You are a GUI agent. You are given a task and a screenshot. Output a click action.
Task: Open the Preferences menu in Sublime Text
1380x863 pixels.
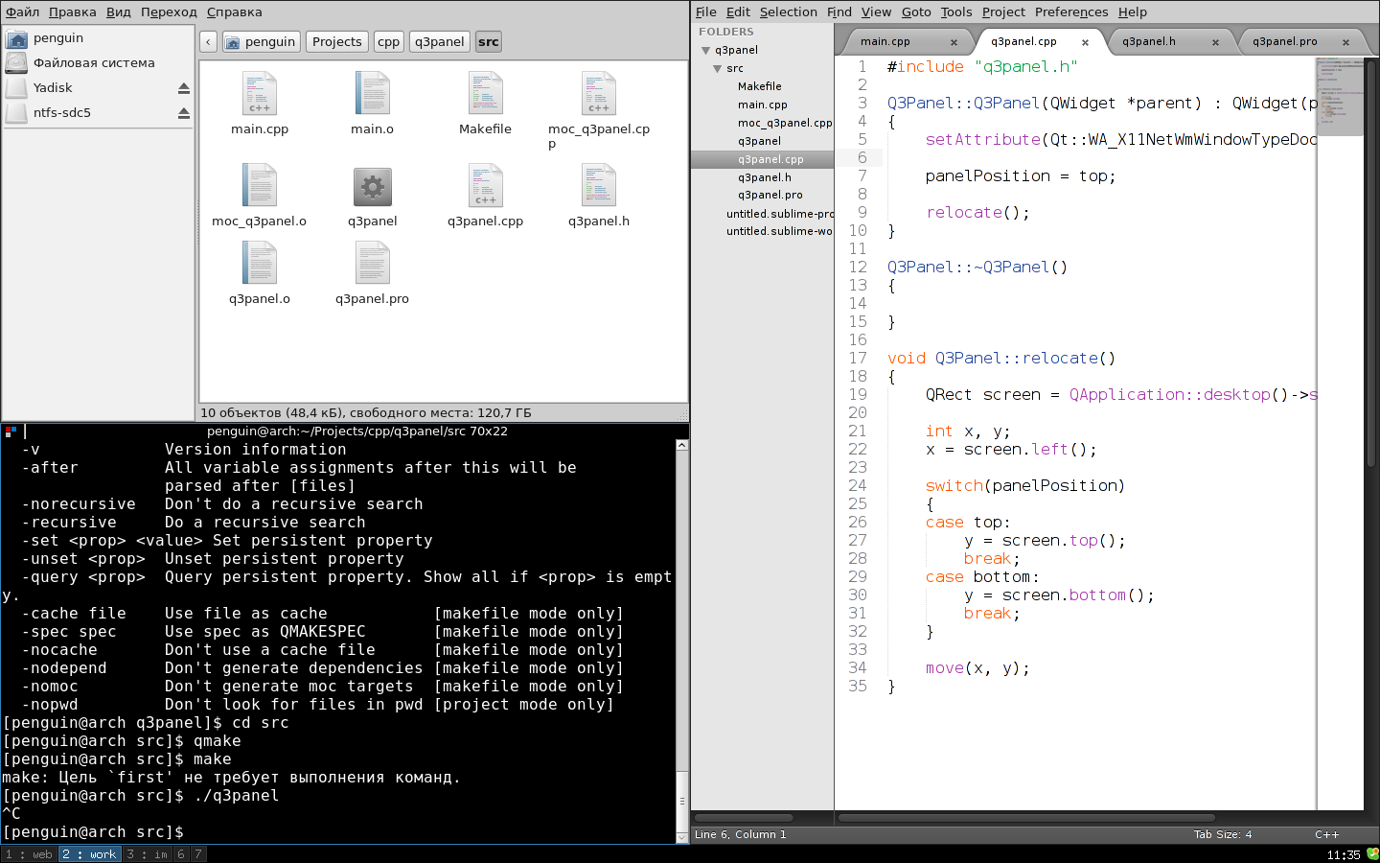coord(1070,12)
